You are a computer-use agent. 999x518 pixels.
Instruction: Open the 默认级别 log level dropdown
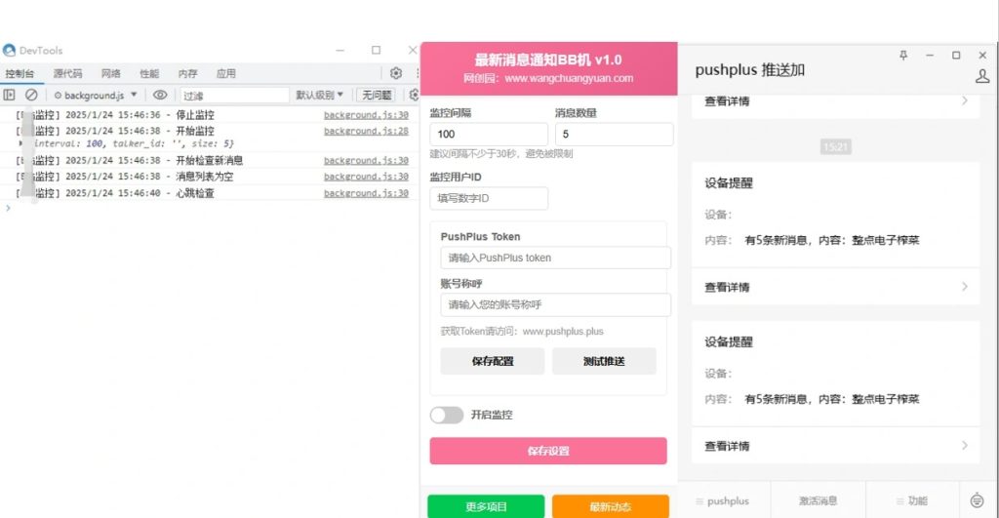[x=319, y=95]
